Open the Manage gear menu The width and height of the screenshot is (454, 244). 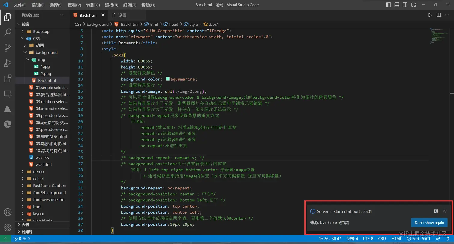coord(8,228)
